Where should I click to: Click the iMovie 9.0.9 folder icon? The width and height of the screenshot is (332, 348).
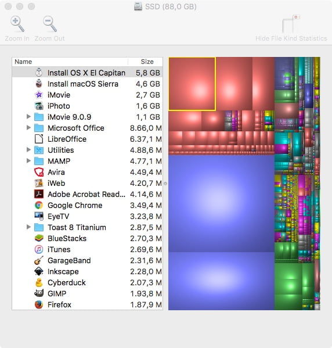click(x=39, y=117)
